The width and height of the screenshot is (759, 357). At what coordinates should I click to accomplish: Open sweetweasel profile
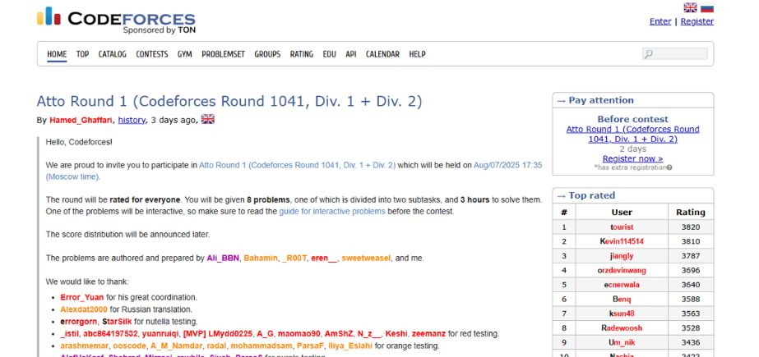(x=366, y=258)
